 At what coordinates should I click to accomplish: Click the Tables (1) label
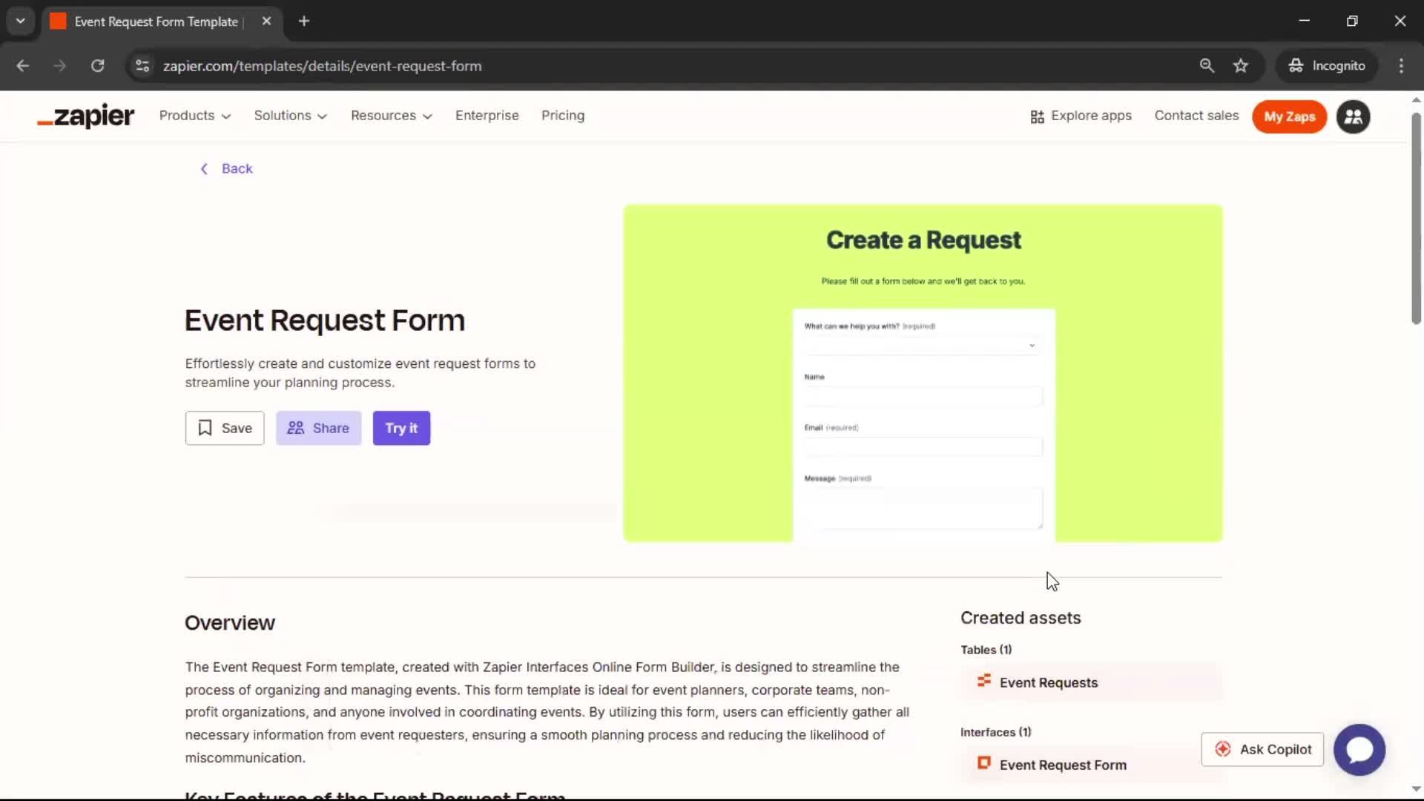point(986,650)
